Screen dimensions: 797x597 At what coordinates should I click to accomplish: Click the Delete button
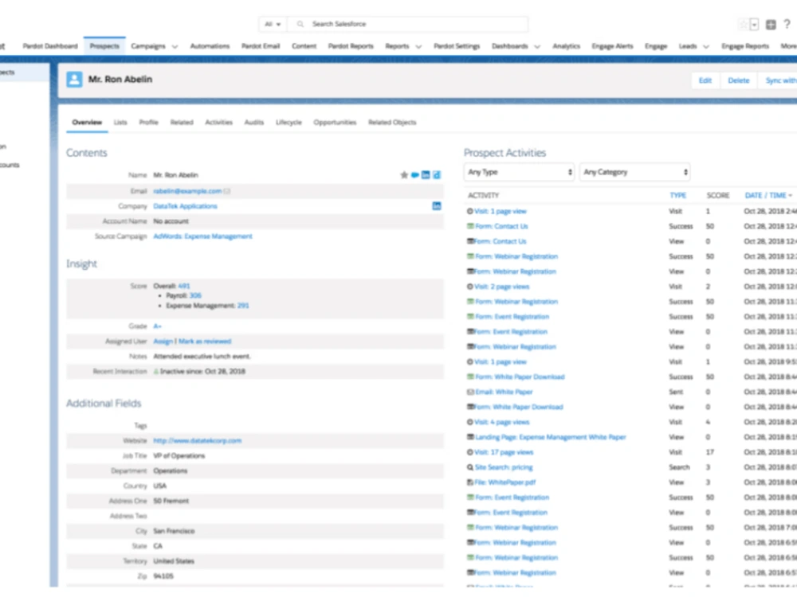point(739,80)
